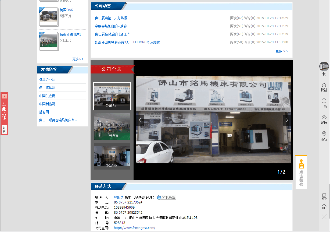
Task: Open article 佛山展会背后的准备工作
Action: click(x=113, y=34)
